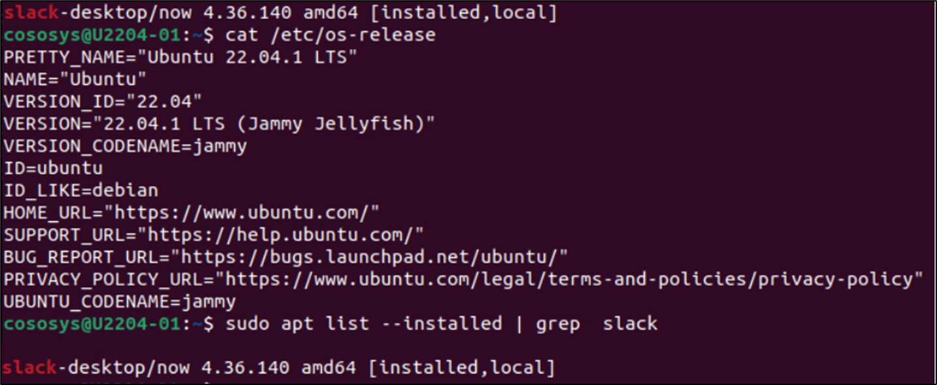Click the ID=ubuntu line
The height and width of the screenshot is (385, 937).
53,168
